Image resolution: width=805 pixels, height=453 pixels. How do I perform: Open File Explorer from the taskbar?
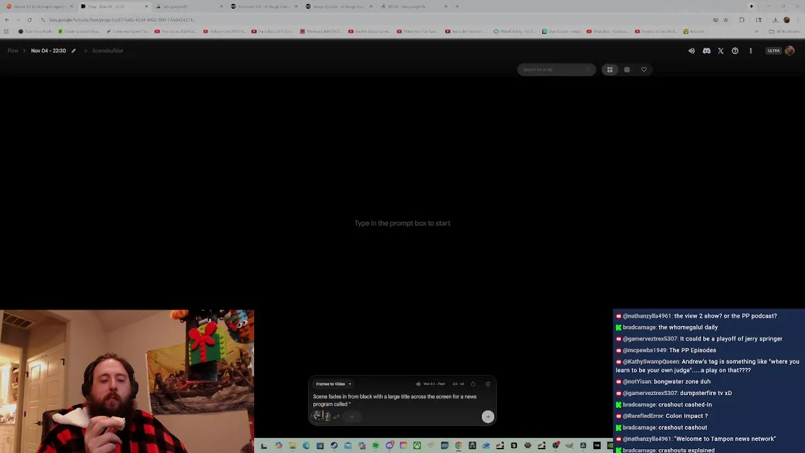click(293, 446)
